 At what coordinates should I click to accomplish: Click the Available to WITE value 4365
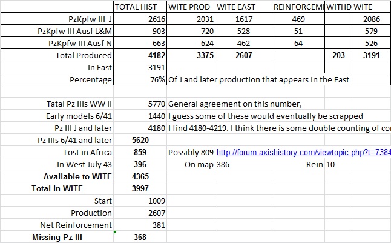(x=140, y=176)
